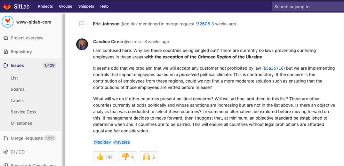The height and width of the screenshot is (166, 344).
Task: Click the www-gitlab-com project avatar
Action: click(x=8, y=22)
